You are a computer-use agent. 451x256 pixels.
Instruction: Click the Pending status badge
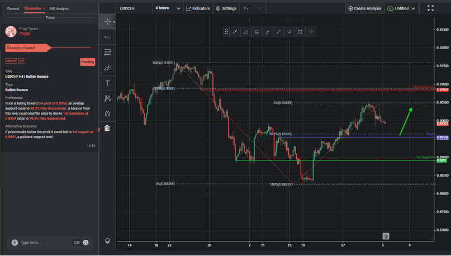(87, 62)
